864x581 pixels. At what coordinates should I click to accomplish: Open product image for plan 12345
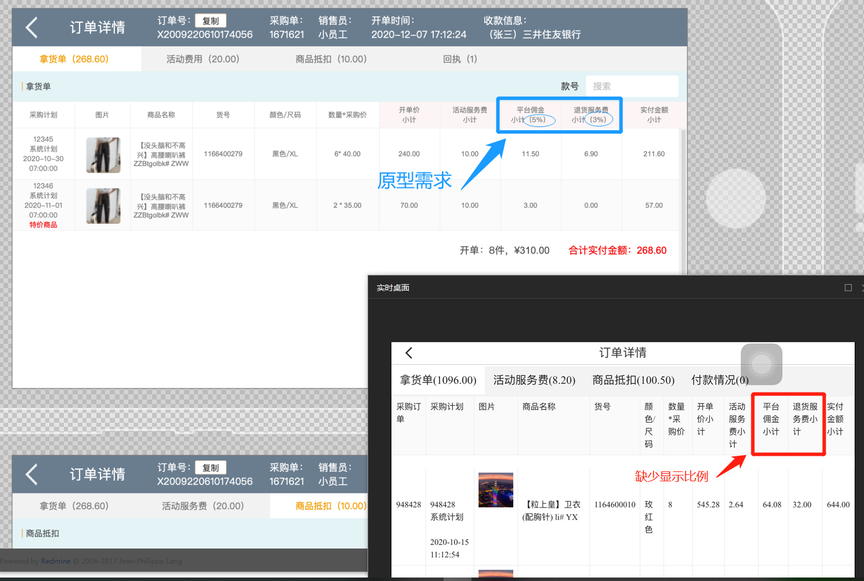click(x=103, y=155)
